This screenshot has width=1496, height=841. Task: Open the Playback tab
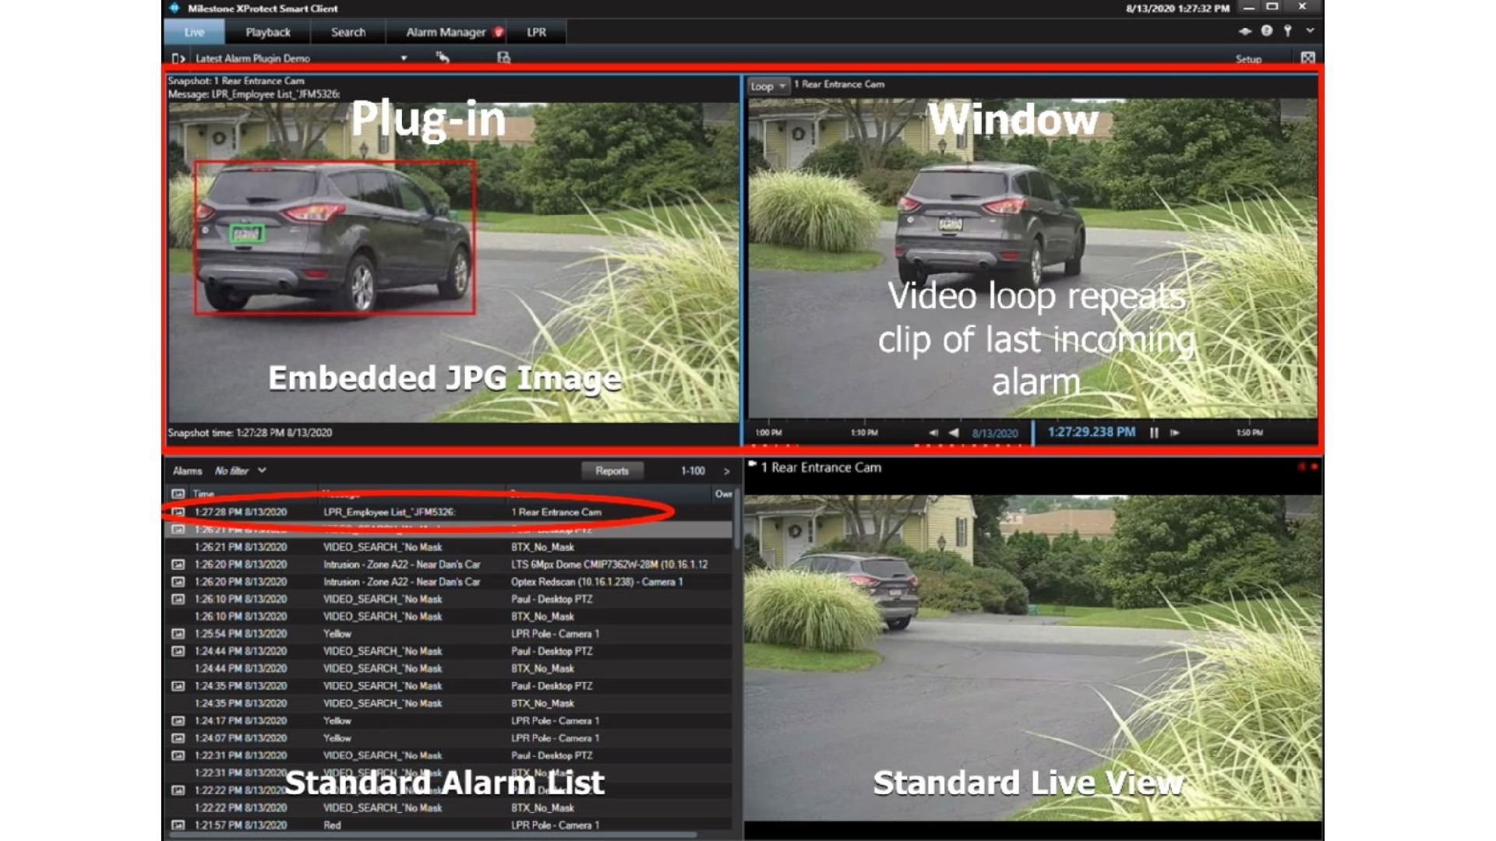[x=267, y=32]
